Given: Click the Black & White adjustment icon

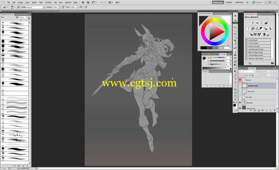Looking at the screenshot, I should click(261, 29).
